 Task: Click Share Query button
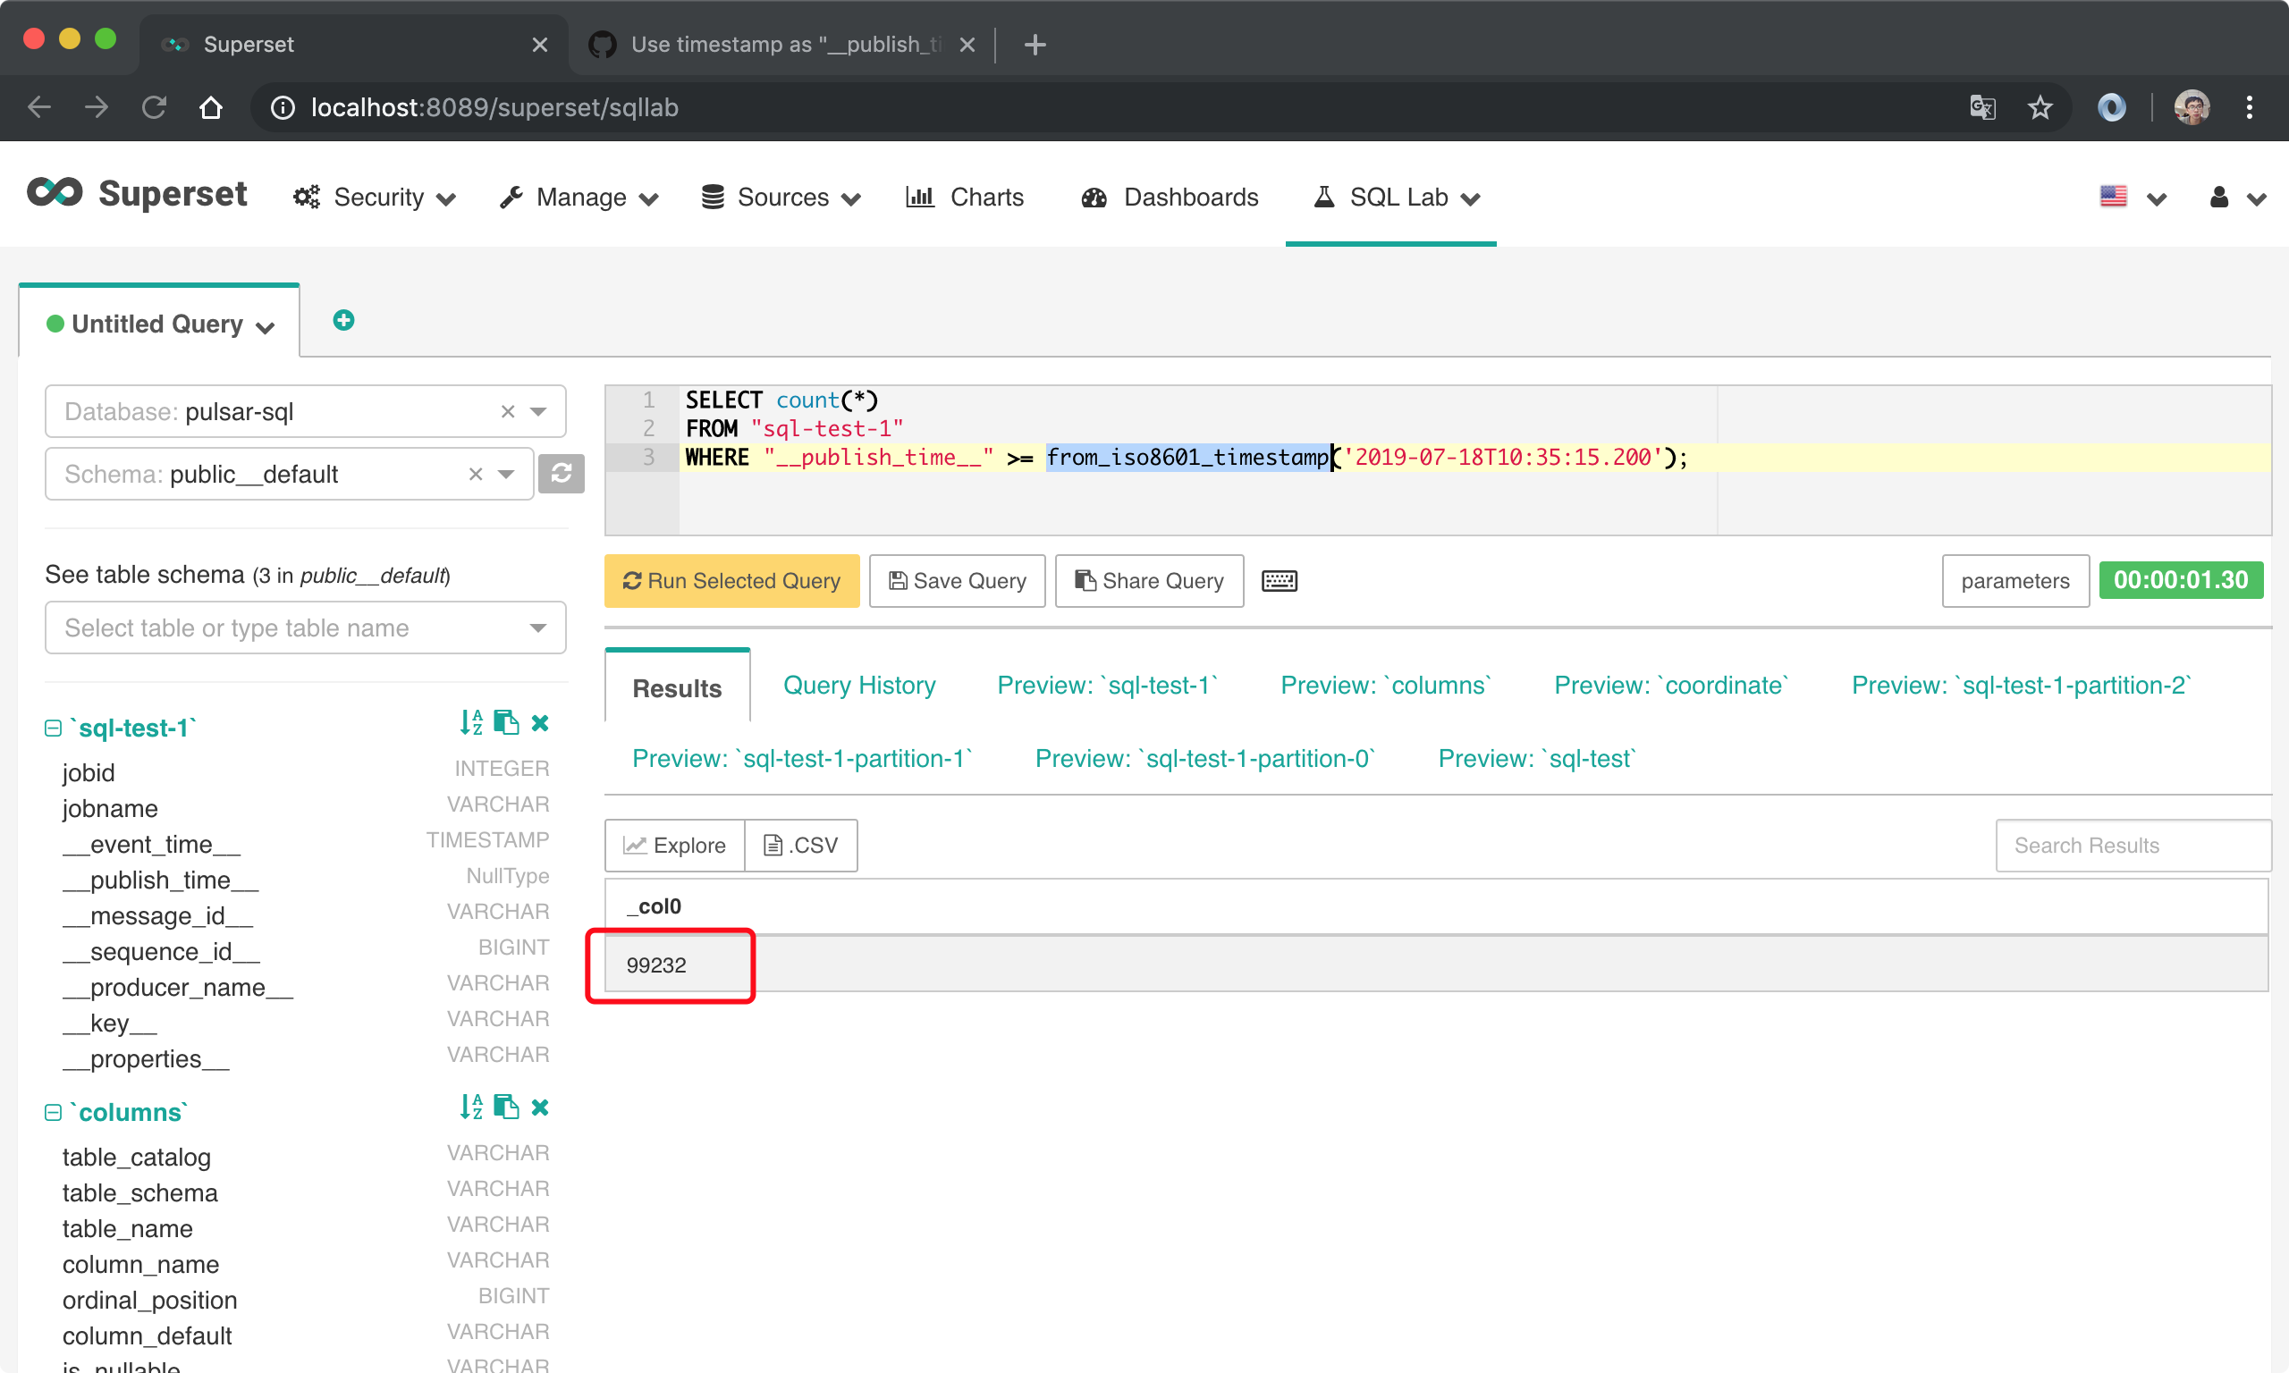click(x=1149, y=581)
